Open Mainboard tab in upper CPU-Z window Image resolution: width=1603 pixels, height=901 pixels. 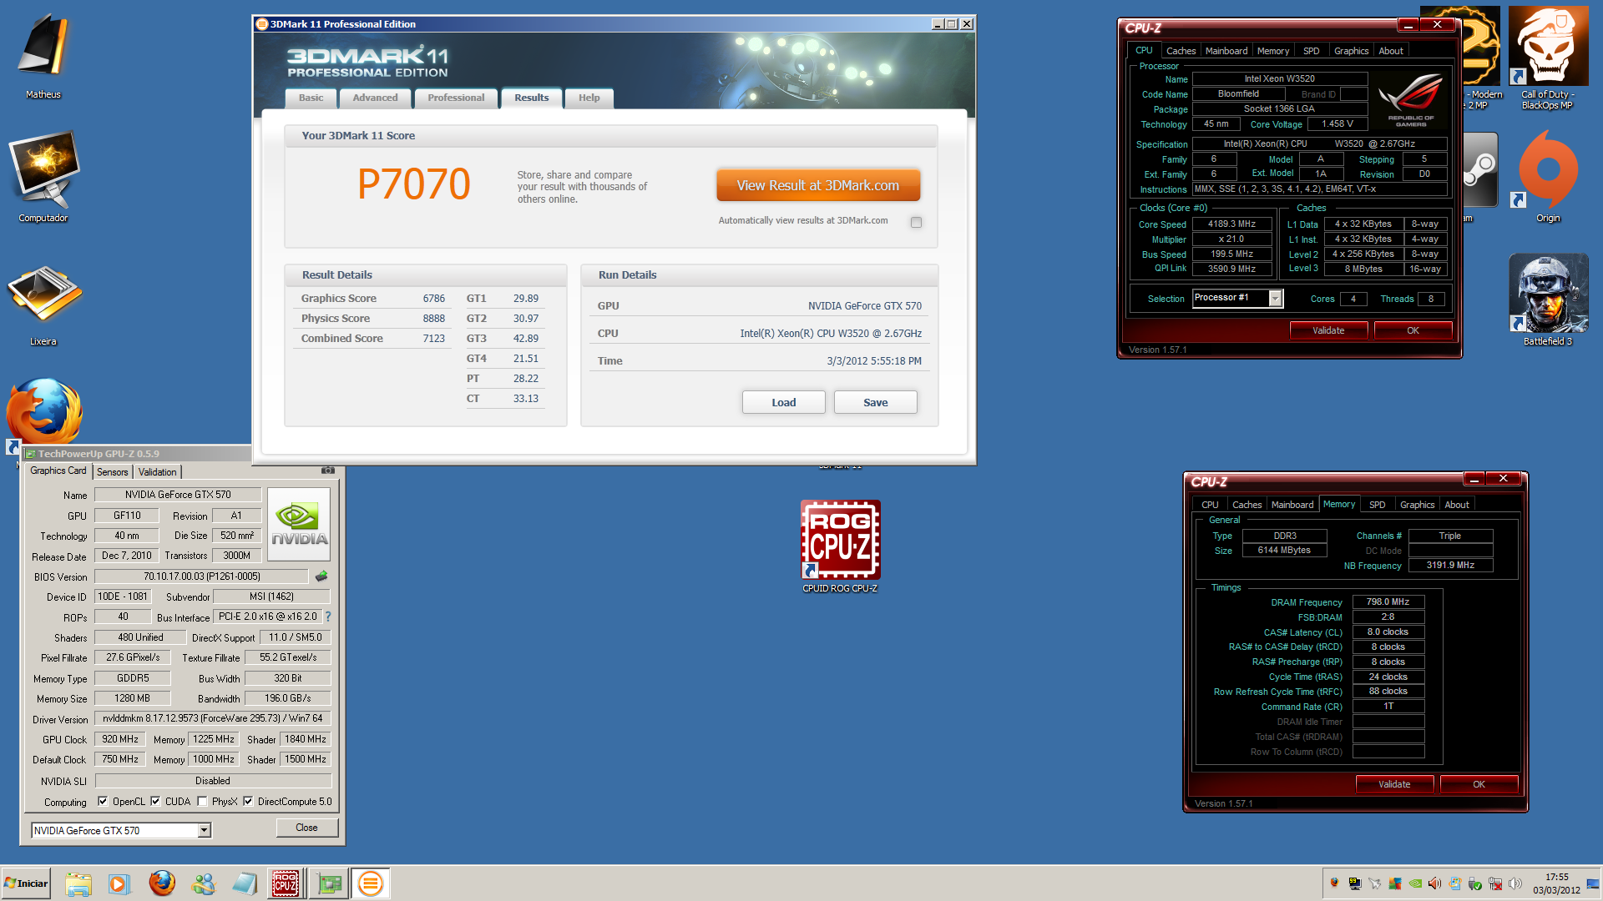pyautogui.click(x=1226, y=51)
